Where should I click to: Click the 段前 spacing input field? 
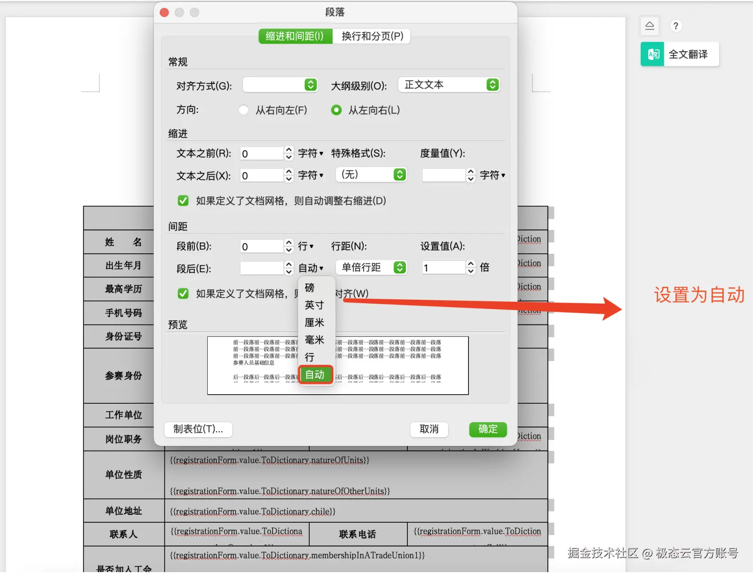(262, 247)
